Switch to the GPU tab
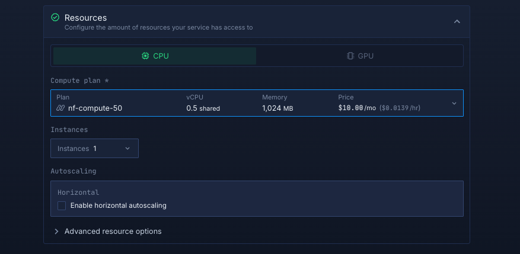Image resolution: width=520 pixels, height=254 pixels. click(x=360, y=56)
